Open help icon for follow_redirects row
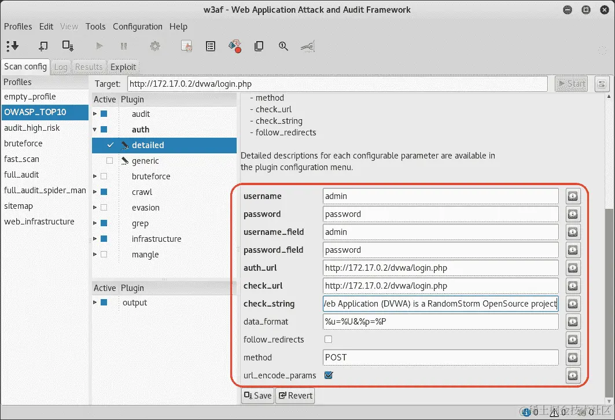 pyautogui.click(x=573, y=340)
